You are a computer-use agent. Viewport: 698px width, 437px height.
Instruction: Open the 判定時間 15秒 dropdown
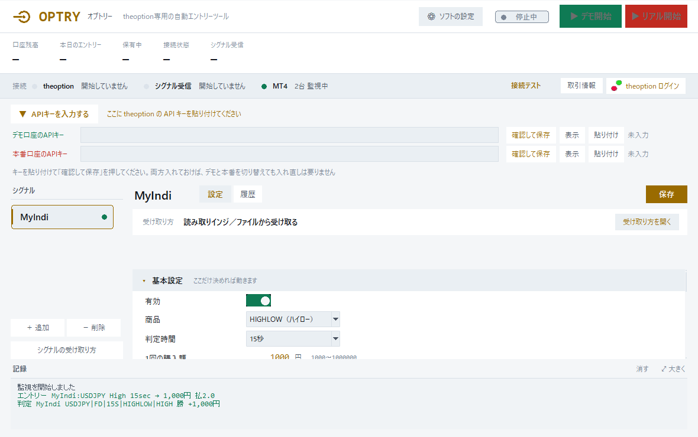[293, 339]
